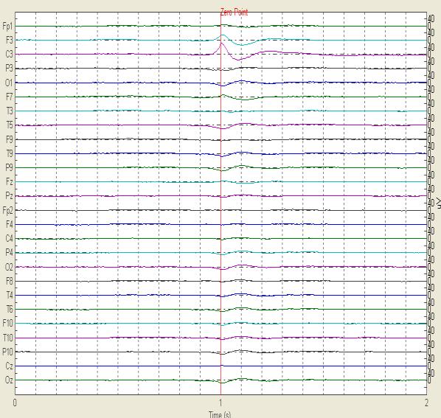This screenshot has height=418, width=441.
Task: Select the T5 channel label
Action: (x=10, y=125)
